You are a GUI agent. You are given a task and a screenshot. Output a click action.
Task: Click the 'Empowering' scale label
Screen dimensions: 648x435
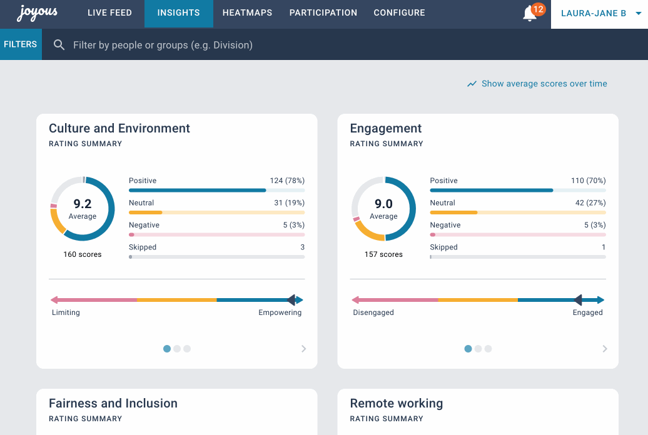point(280,312)
